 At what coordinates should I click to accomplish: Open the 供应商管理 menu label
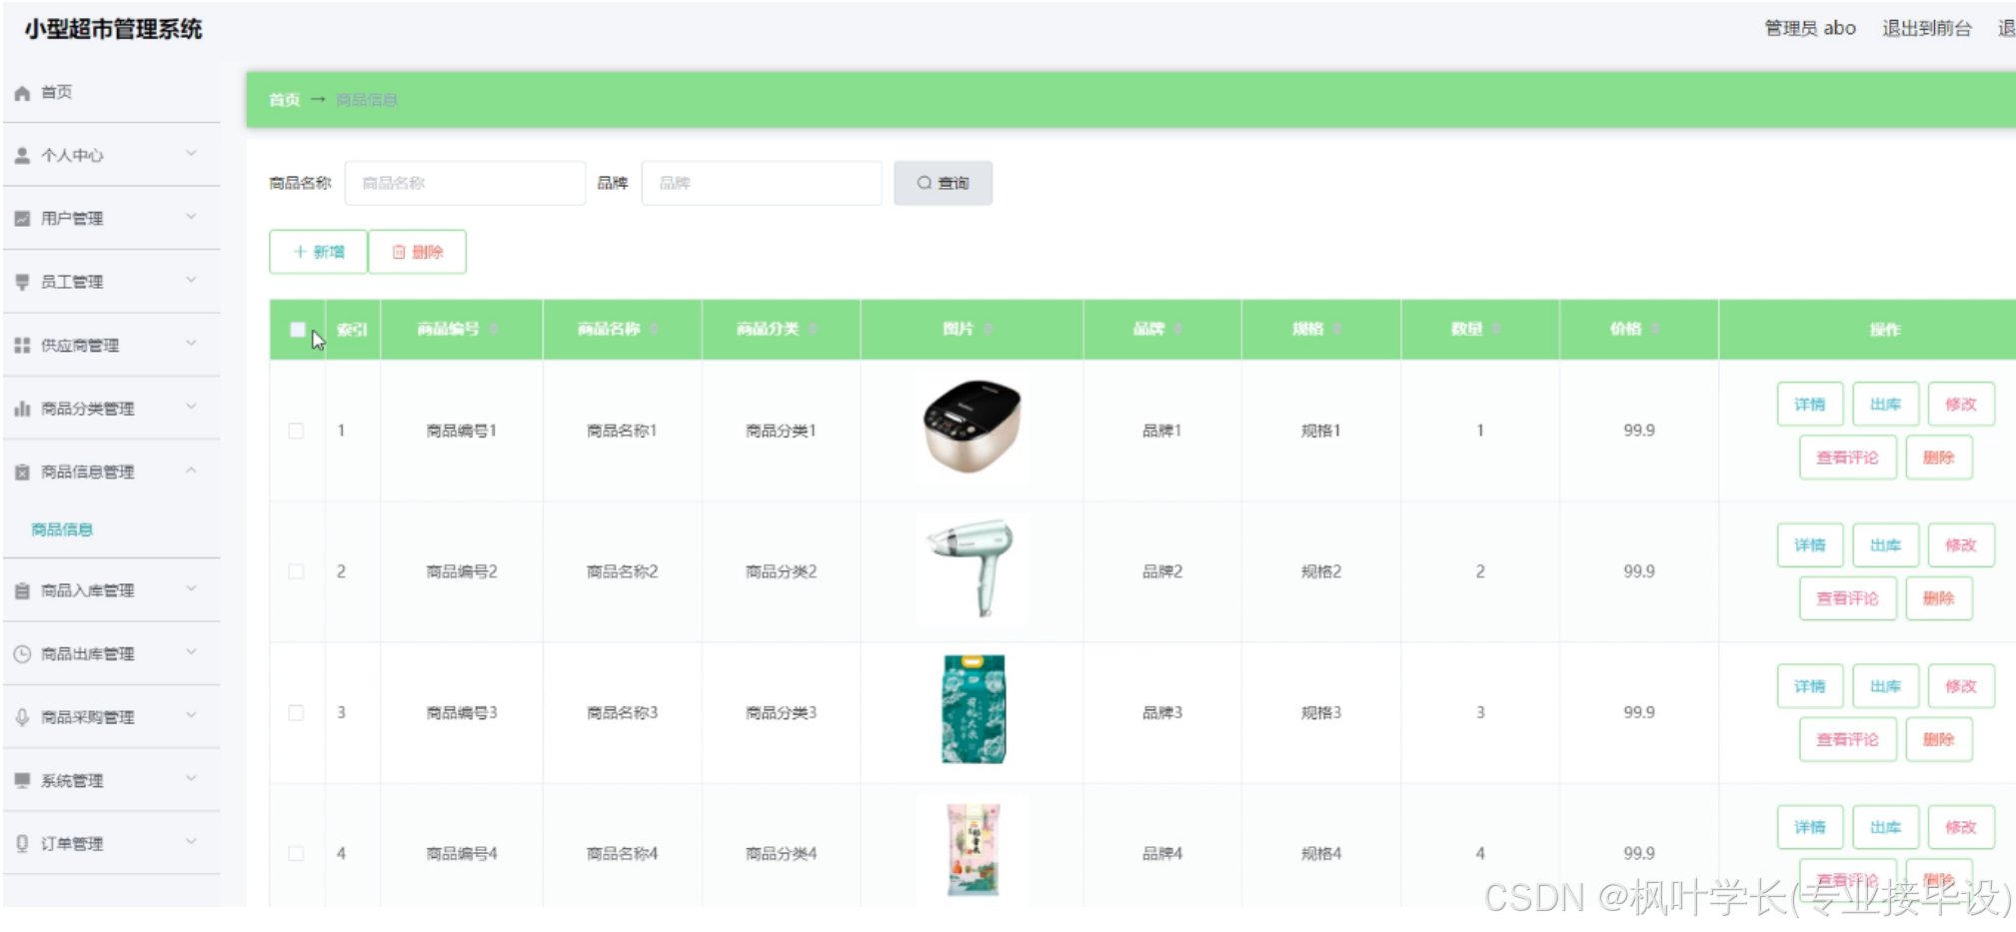click(80, 346)
